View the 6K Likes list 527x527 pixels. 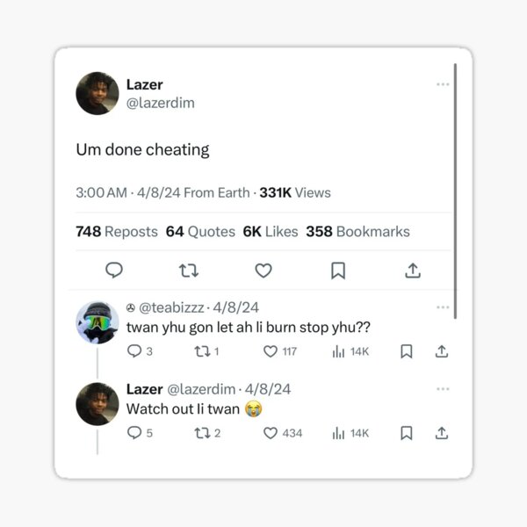coord(271,232)
